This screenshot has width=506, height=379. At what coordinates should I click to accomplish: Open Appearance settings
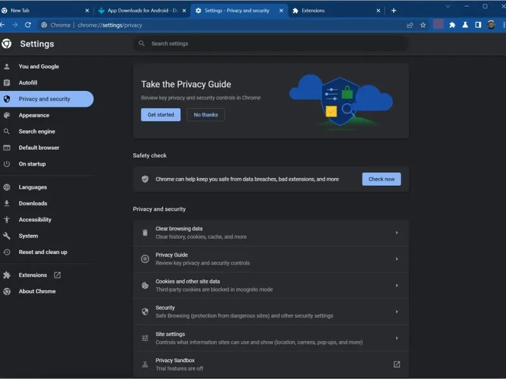click(x=34, y=115)
